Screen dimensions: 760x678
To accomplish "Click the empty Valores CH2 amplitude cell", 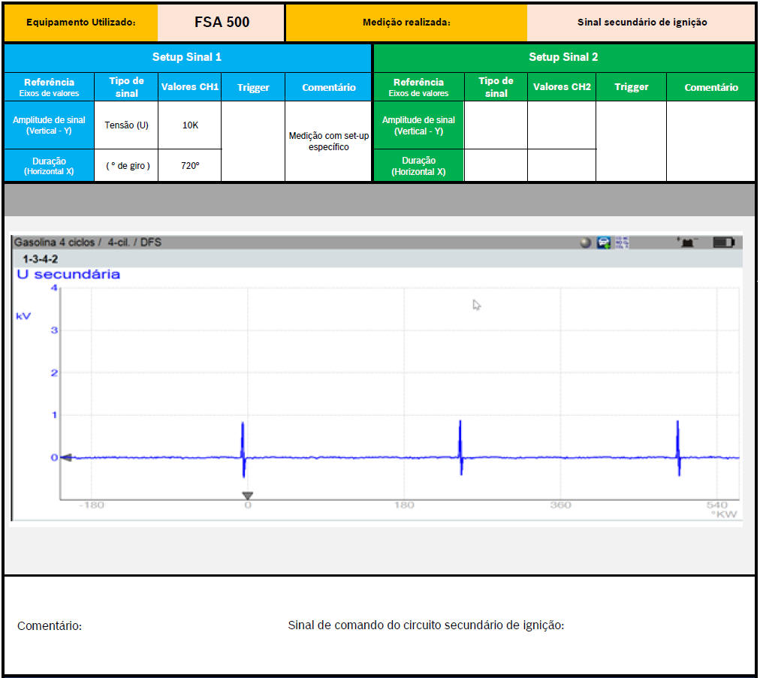I will pyautogui.click(x=561, y=125).
